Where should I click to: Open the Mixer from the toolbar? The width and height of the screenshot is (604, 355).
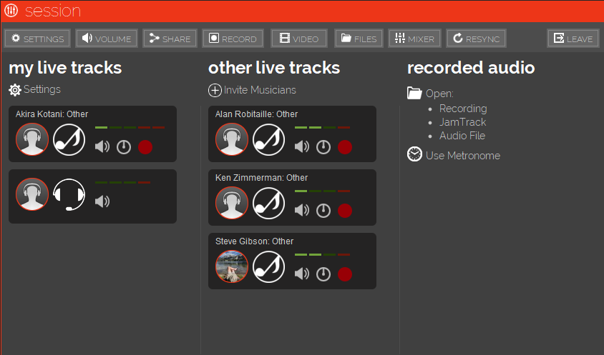pyautogui.click(x=414, y=39)
